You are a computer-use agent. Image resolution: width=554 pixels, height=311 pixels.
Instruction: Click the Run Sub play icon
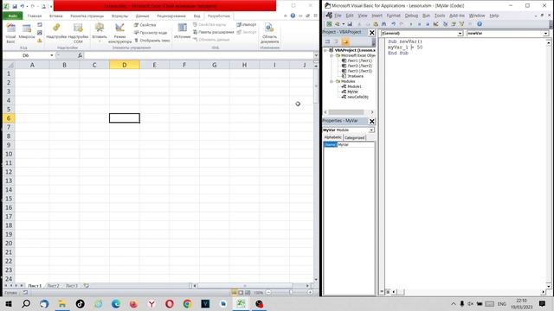point(411,24)
